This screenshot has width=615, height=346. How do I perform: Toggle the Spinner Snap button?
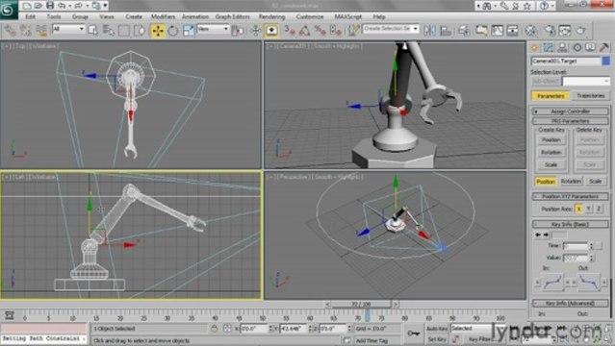pos(336,30)
